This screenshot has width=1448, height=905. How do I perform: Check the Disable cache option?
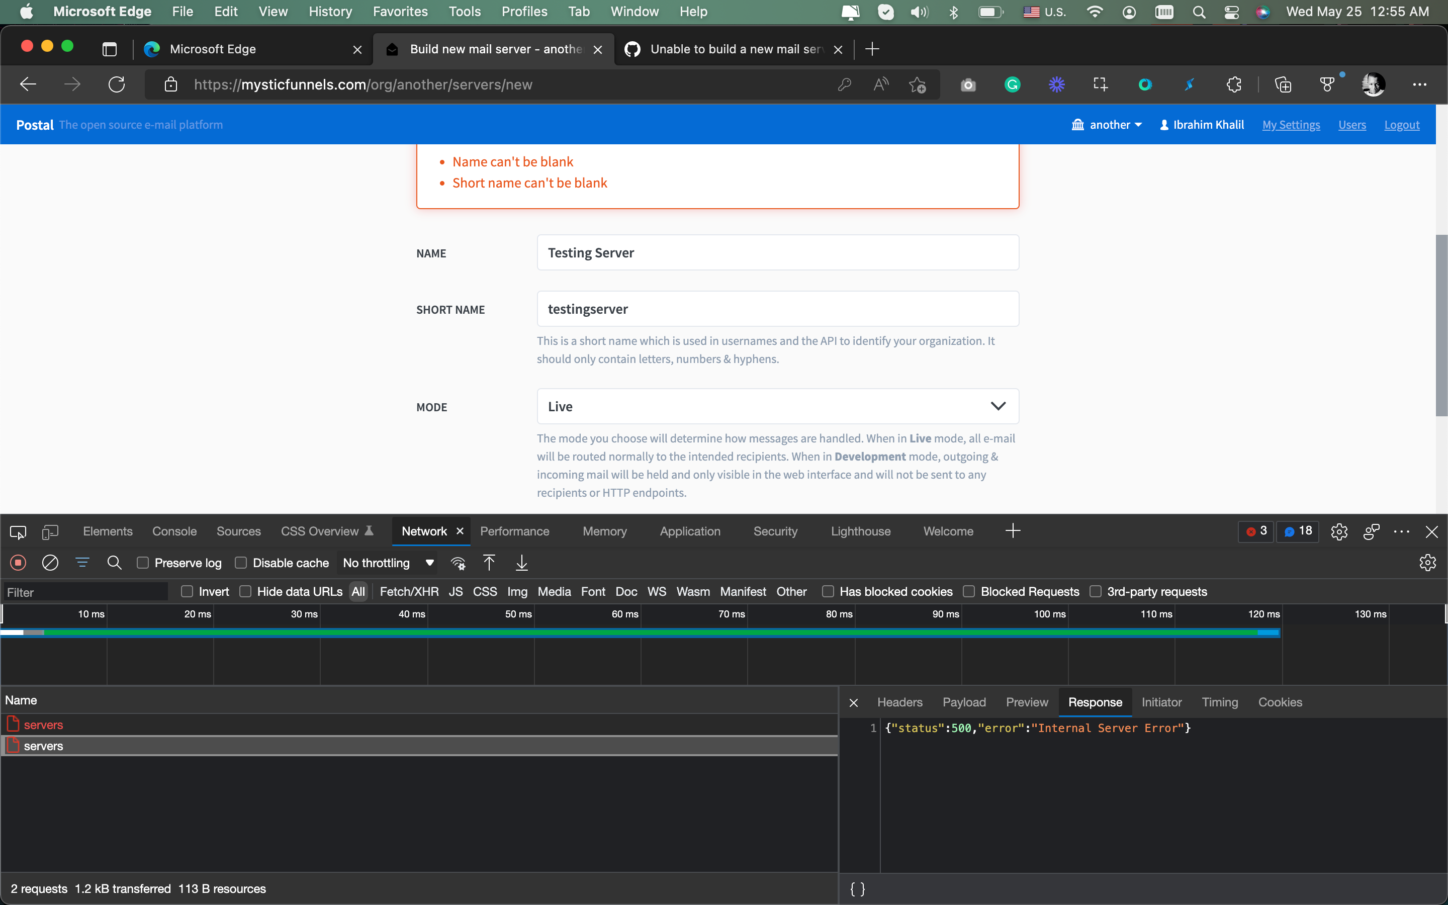pyautogui.click(x=241, y=563)
